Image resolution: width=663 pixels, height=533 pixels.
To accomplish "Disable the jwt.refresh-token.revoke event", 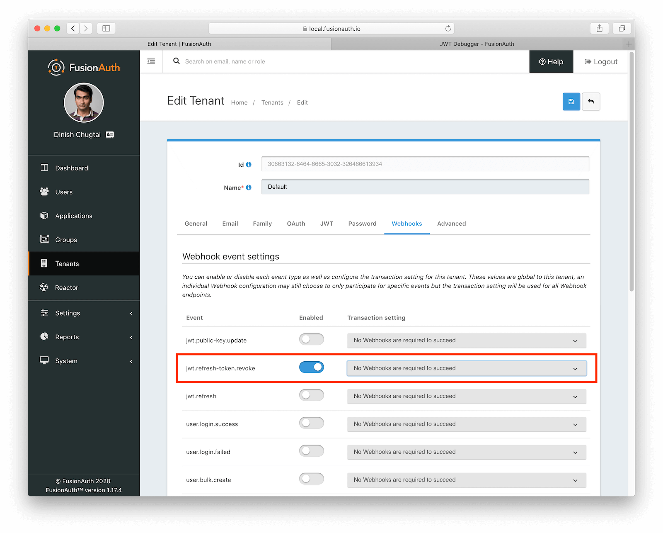I will [311, 367].
